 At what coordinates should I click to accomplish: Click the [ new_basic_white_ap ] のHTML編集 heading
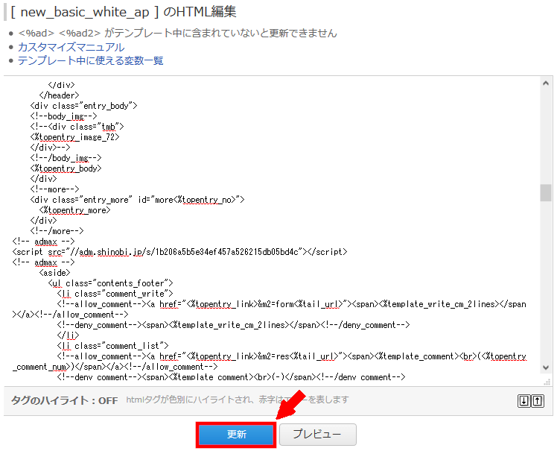click(124, 12)
